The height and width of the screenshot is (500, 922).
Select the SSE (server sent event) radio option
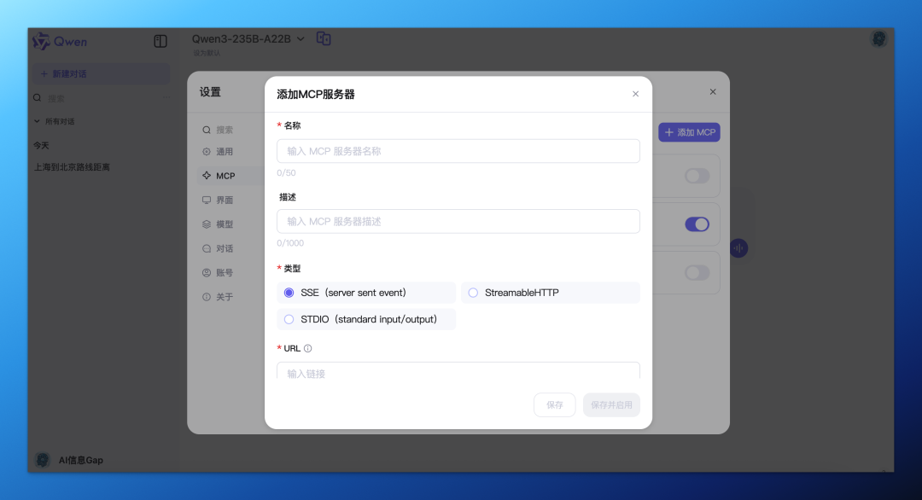[x=365, y=293]
